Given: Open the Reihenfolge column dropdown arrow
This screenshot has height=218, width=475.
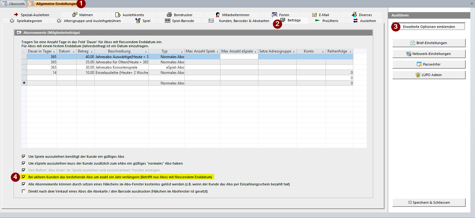Looking at the screenshot, I should pyautogui.click(x=350, y=52).
